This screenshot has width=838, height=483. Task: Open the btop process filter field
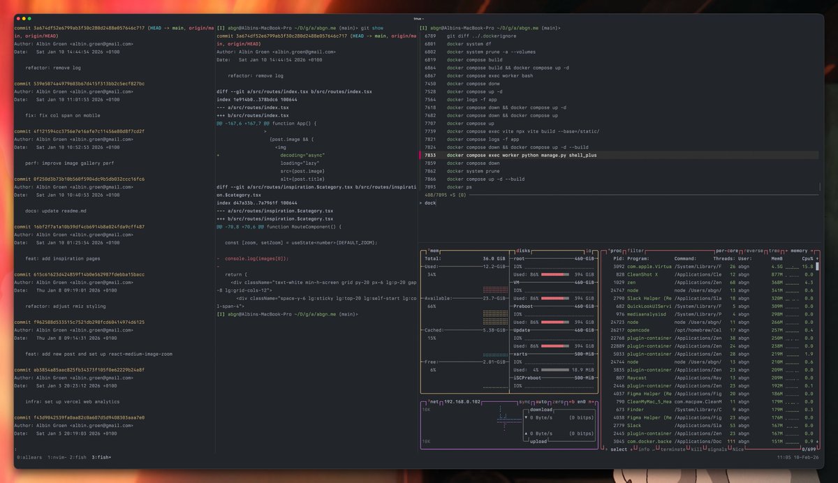[635, 251]
